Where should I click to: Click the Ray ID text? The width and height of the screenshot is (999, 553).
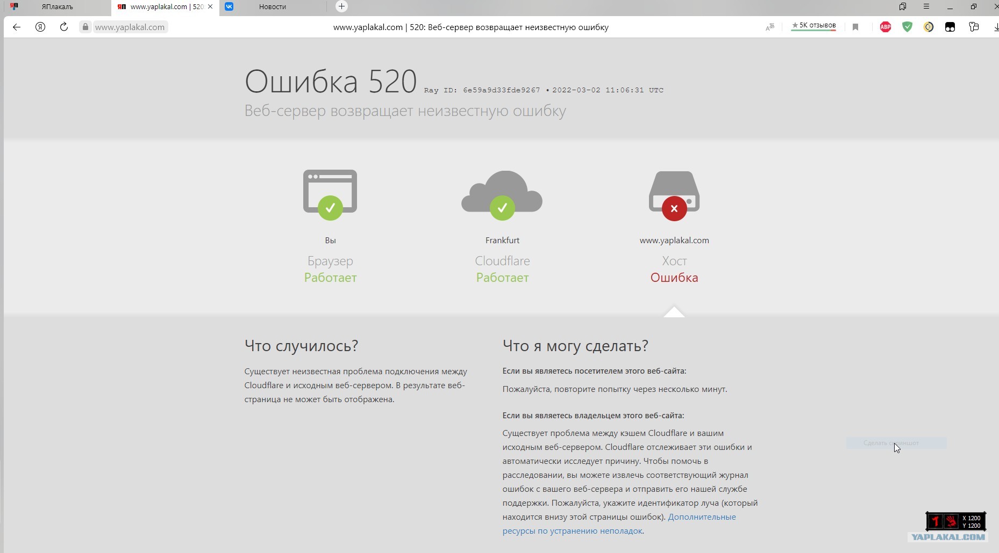[x=482, y=90]
